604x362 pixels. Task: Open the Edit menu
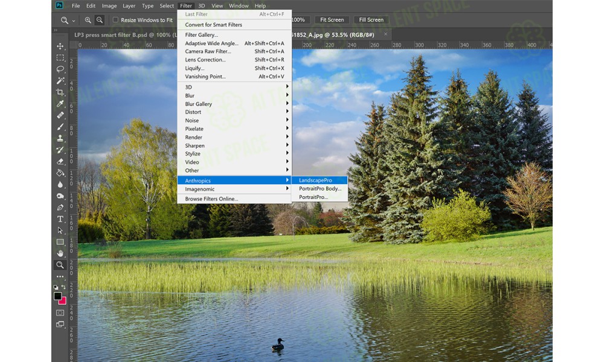click(x=91, y=6)
